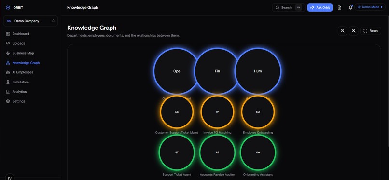This screenshot has height=180, width=389.
Task: Click the Support Ticket Agent label
Action: click(x=177, y=175)
